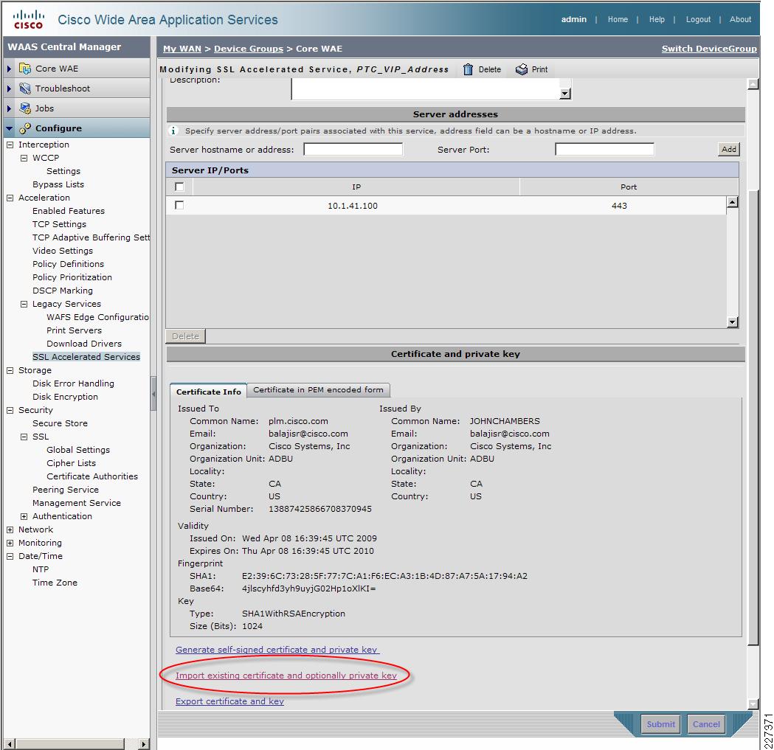774x750 pixels.
Task: Click the Add server button
Action: pos(728,149)
